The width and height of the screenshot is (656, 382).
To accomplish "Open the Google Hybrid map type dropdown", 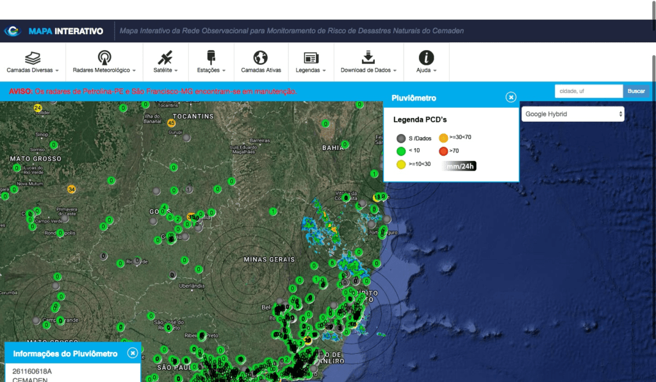I will pyautogui.click(x=572, y=113).
